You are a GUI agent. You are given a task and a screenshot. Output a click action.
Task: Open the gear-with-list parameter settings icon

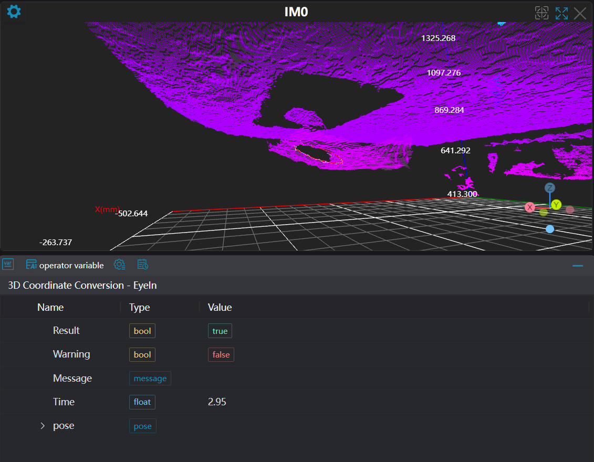[x=120, y=265]
